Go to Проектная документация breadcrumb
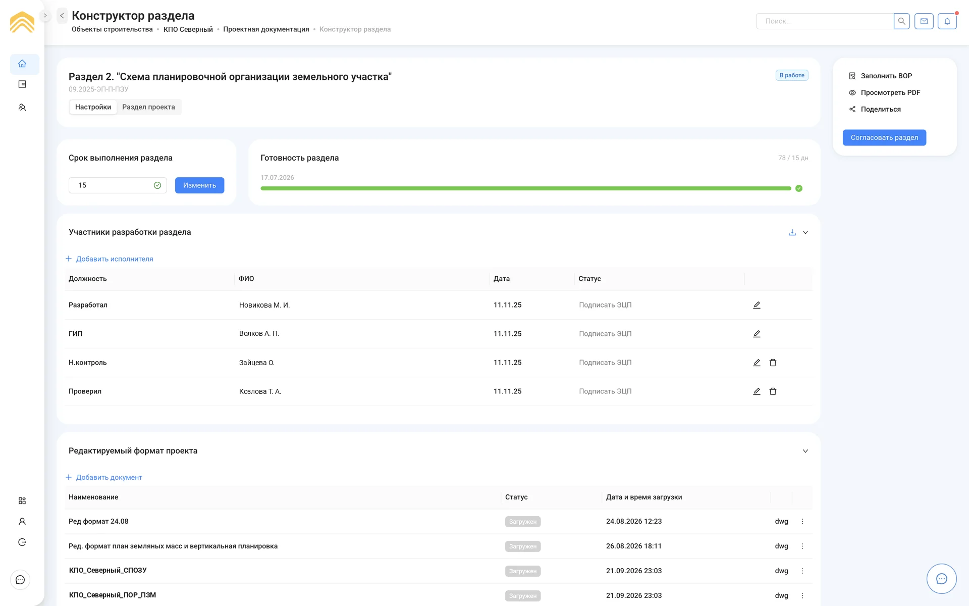Image resolution: width=969 pixels, height=606 pixels. coord(266,29)
